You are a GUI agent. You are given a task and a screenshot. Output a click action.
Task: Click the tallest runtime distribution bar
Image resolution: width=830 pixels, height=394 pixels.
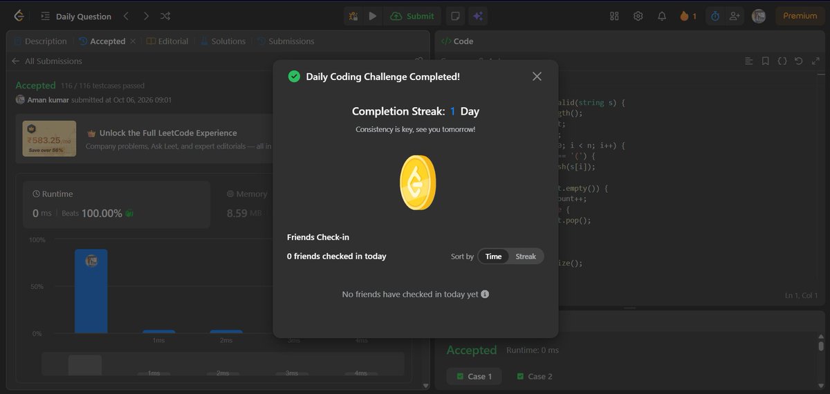pos(91,292)
